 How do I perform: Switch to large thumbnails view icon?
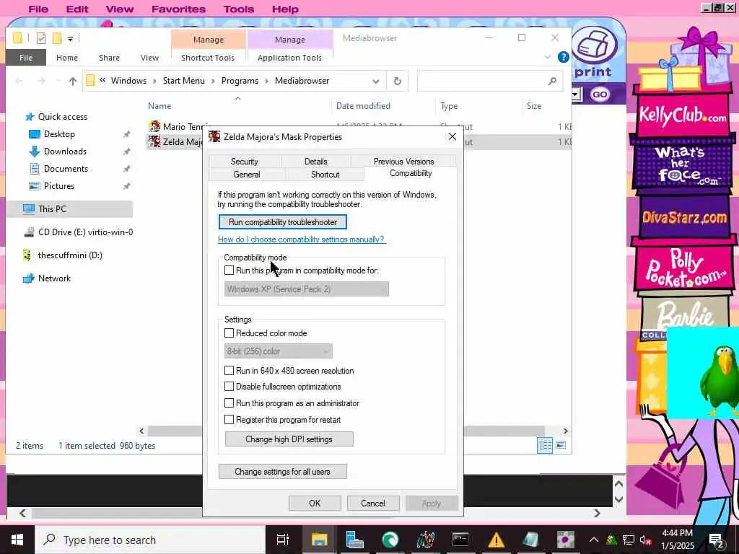[x=561, y=444]
